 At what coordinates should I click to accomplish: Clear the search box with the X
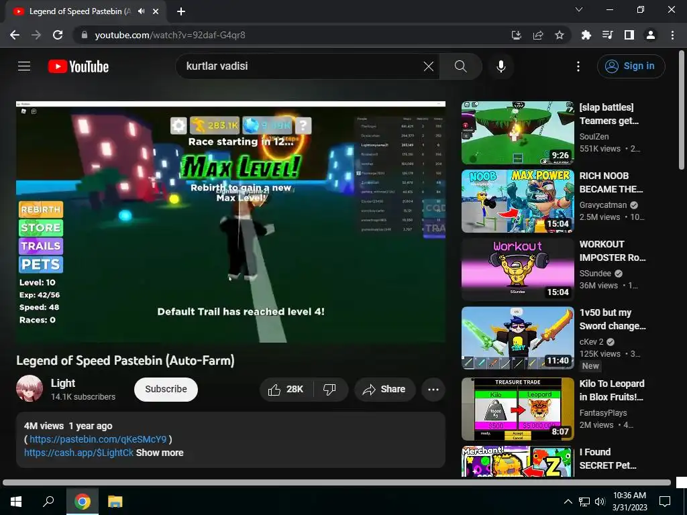429,66
